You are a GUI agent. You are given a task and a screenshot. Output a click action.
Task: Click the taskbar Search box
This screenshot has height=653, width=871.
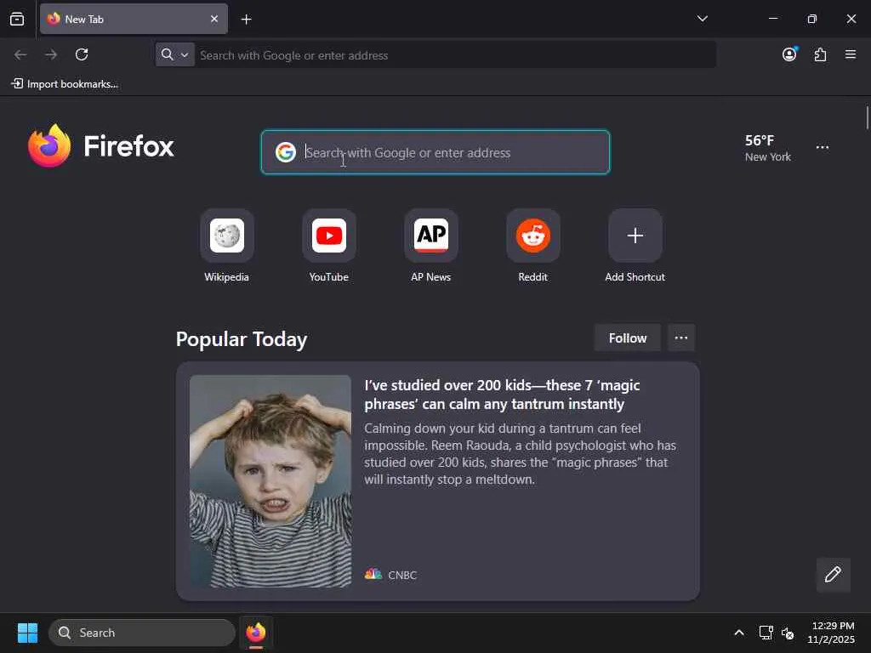coord(142,633)
